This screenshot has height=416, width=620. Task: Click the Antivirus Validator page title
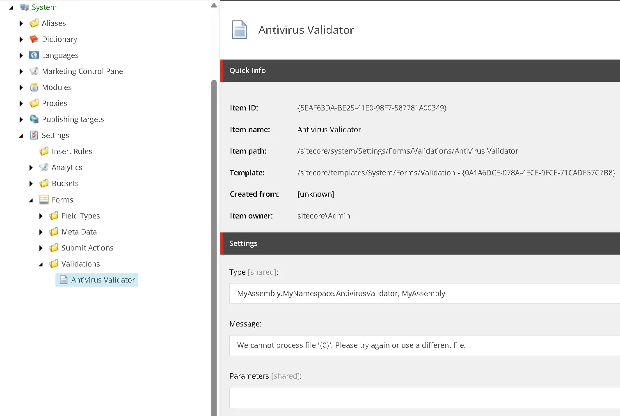306,30
